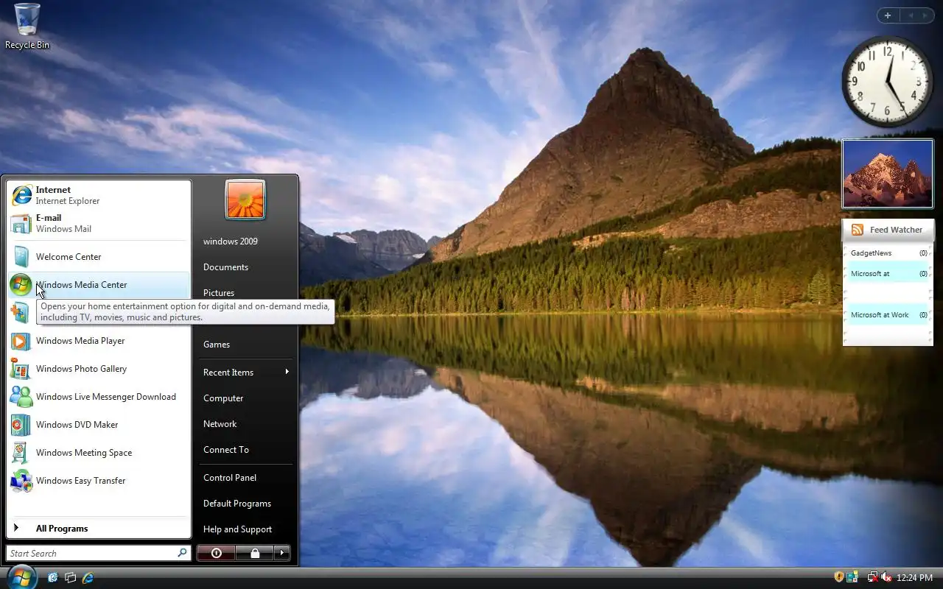Add a gadget with the plus button
This screenshot has height=589, width=943.
coord(888,15)
